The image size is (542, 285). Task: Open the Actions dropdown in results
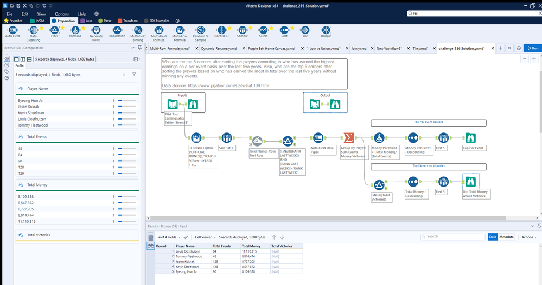coord(529,237)
